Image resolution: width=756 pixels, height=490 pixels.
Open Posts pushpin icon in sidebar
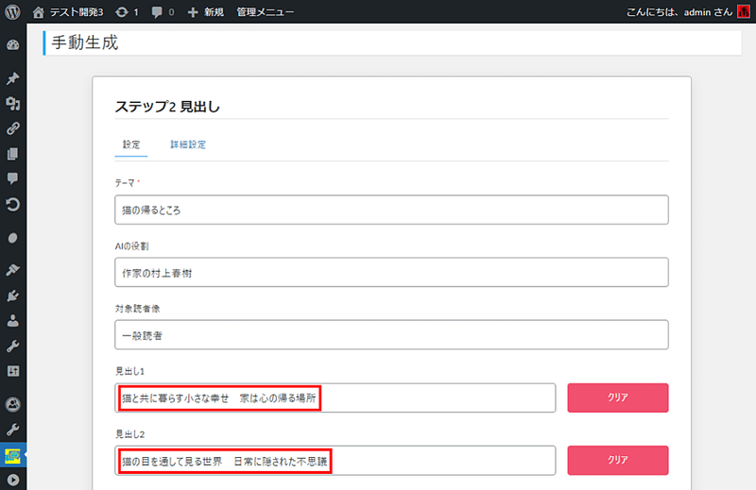[x=13, y=78]
